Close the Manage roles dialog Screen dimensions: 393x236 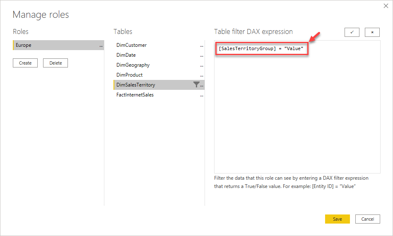point(386,7)
